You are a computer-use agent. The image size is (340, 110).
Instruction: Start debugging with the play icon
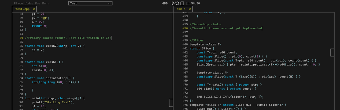[173, 3]
